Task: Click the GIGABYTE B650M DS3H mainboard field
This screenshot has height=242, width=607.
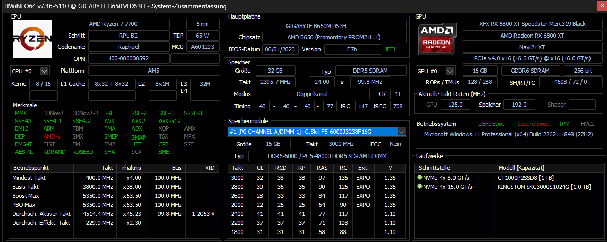Action: click(317, 27)
